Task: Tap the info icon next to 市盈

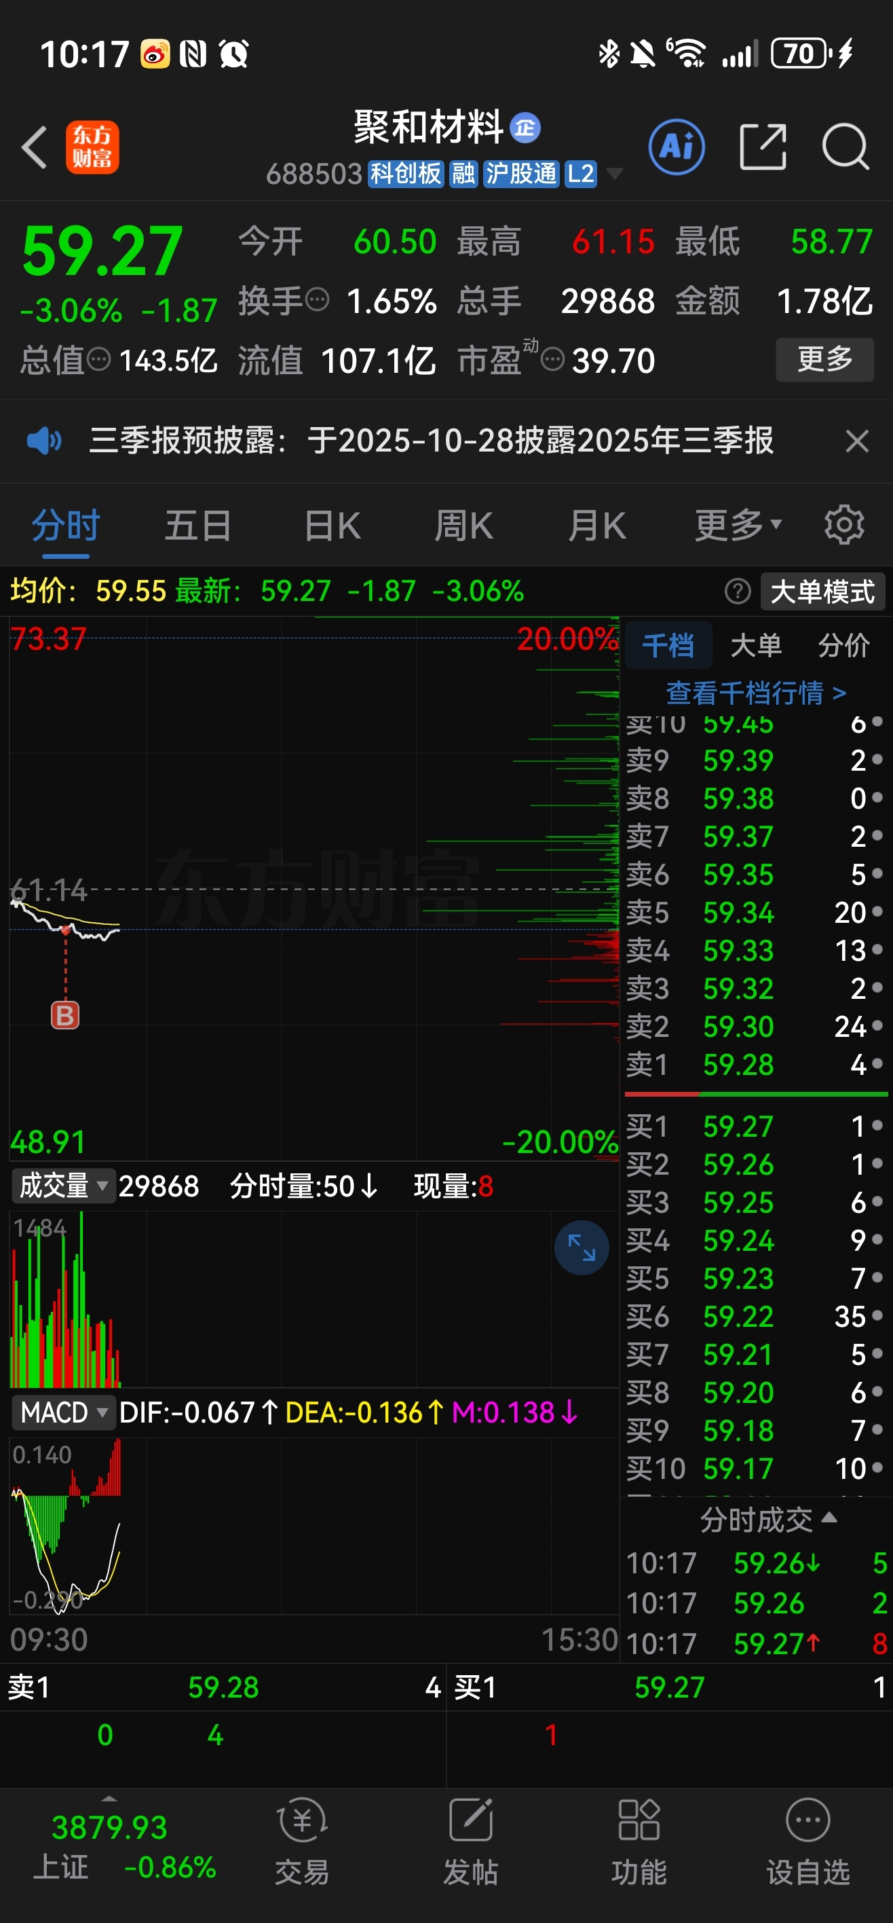Action: pyautogui.click(x=552, y=360)
